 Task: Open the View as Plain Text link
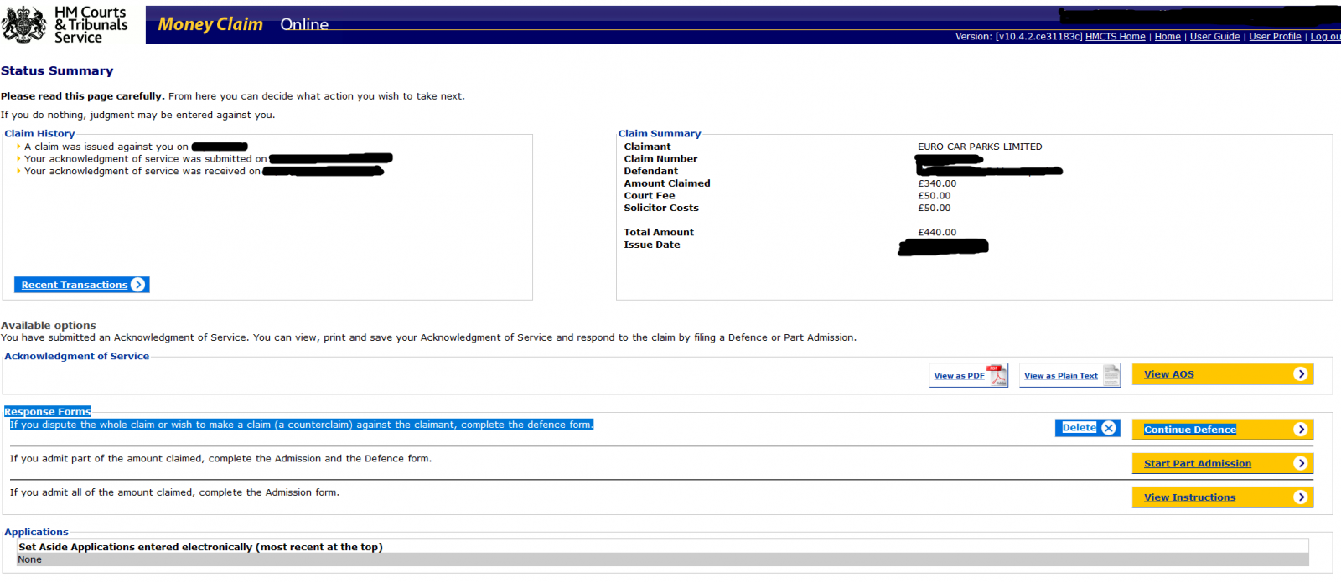click(1060, 376)
